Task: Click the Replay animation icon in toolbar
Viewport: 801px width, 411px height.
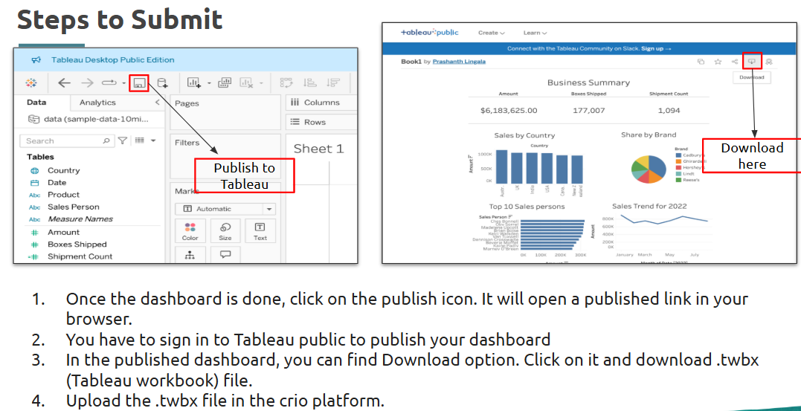Action: 109,82
